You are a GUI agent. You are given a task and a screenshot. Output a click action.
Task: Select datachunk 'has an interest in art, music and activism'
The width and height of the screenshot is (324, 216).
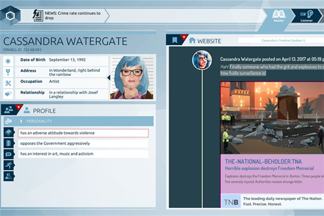(x=83, y=154)
